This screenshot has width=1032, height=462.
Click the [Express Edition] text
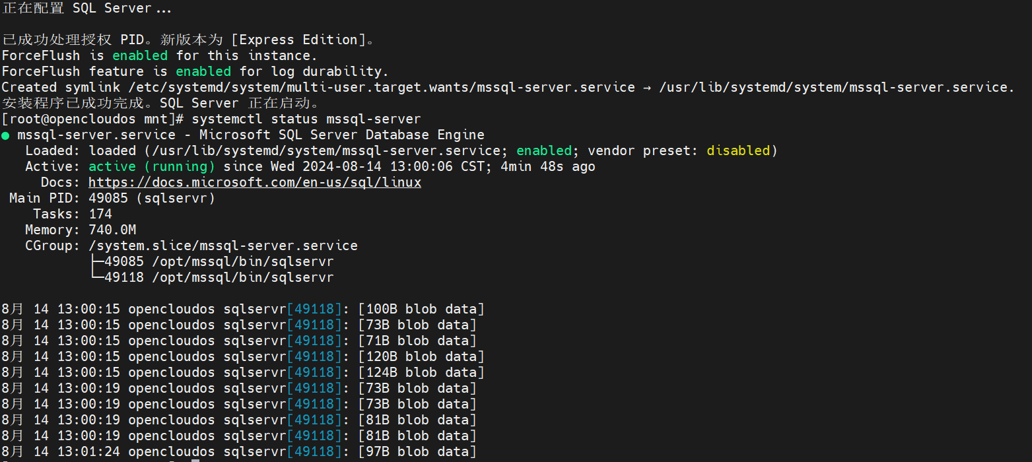[x=303, y=40]
